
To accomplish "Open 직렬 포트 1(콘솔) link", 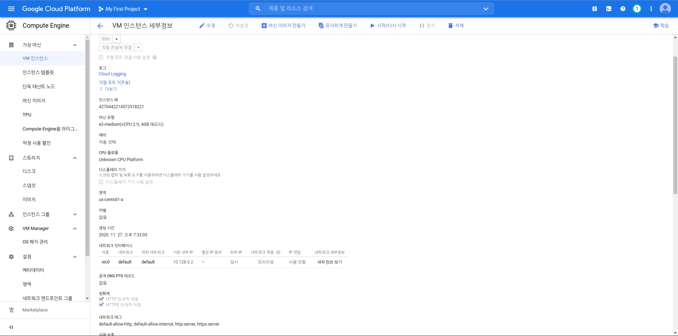I will (114, 82).
